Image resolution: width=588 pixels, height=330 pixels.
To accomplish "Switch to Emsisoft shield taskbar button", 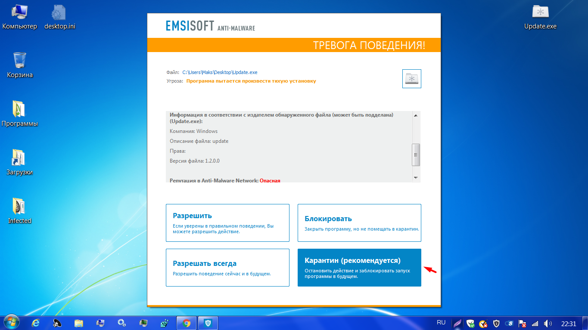I will [x=208, y=323].
